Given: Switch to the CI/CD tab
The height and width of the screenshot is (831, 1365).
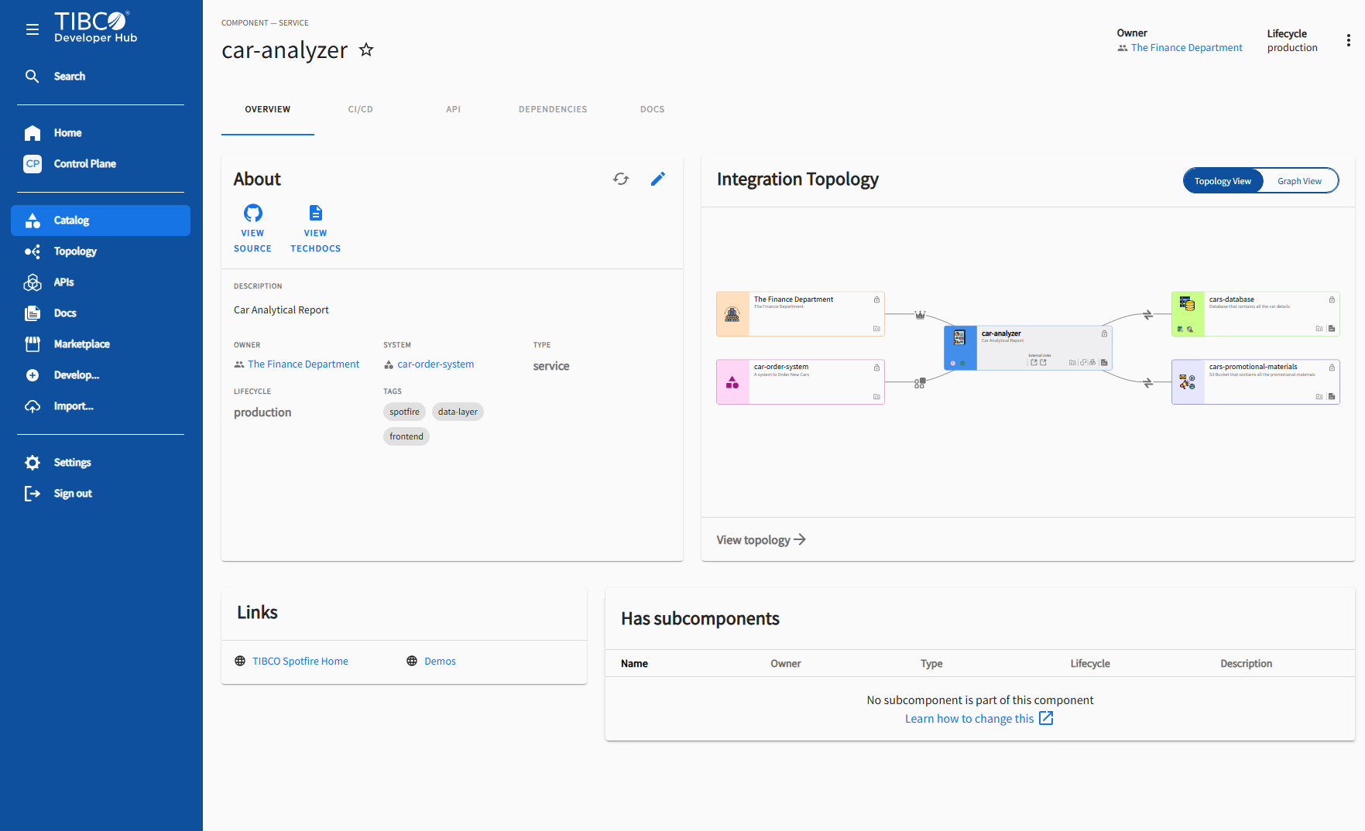Looking at the screenshot, I should (x=361, y=109).
